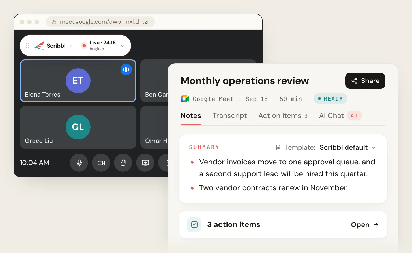Click the Vendor invoices summary bullet

287,168
